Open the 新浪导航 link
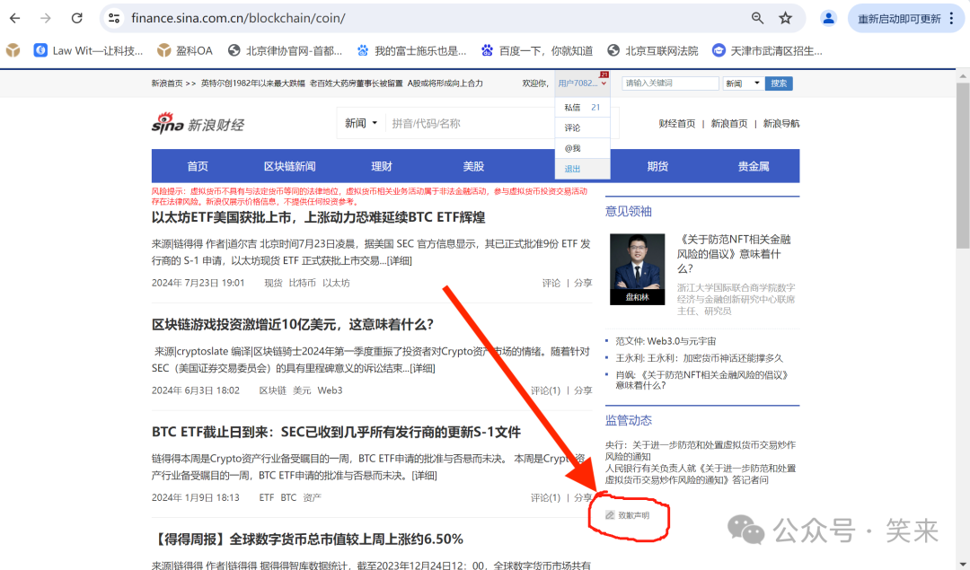The image size is (970, 570). [781, 124]
